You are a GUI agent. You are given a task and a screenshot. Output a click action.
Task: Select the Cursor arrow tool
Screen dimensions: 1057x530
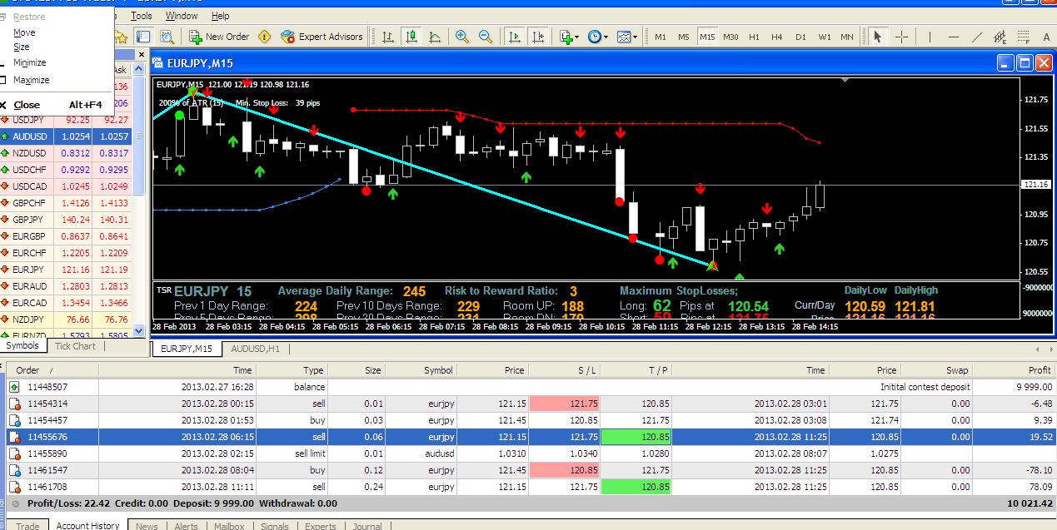click(x=878, y=37)
